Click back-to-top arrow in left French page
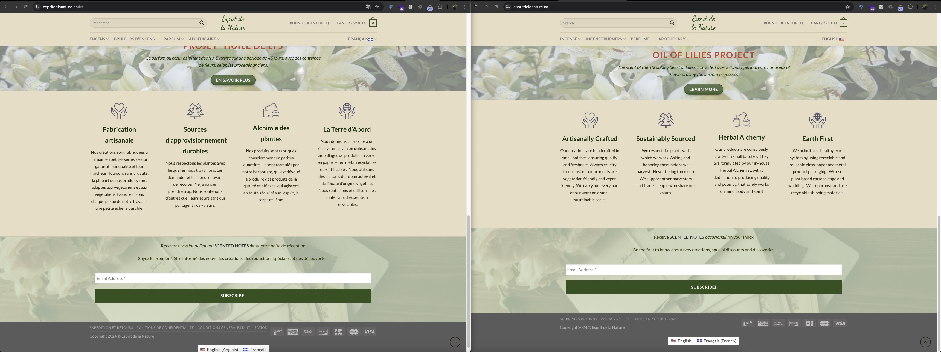Image resolution: width=941 pixels, height=352 pixels. tap(455, 342)
